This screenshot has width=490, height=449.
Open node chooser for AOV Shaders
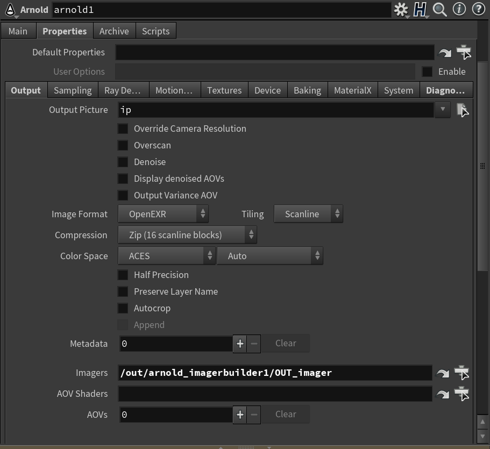pyautogui.click(x=461, y=394)
